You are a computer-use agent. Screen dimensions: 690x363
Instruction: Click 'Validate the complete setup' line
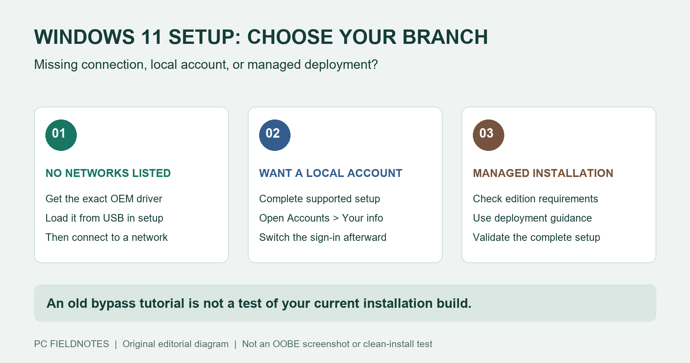pyautogui.click(x=536, y=237)
